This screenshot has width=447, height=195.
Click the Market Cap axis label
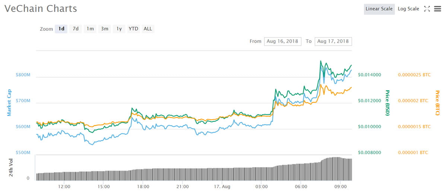click(10, 103)
